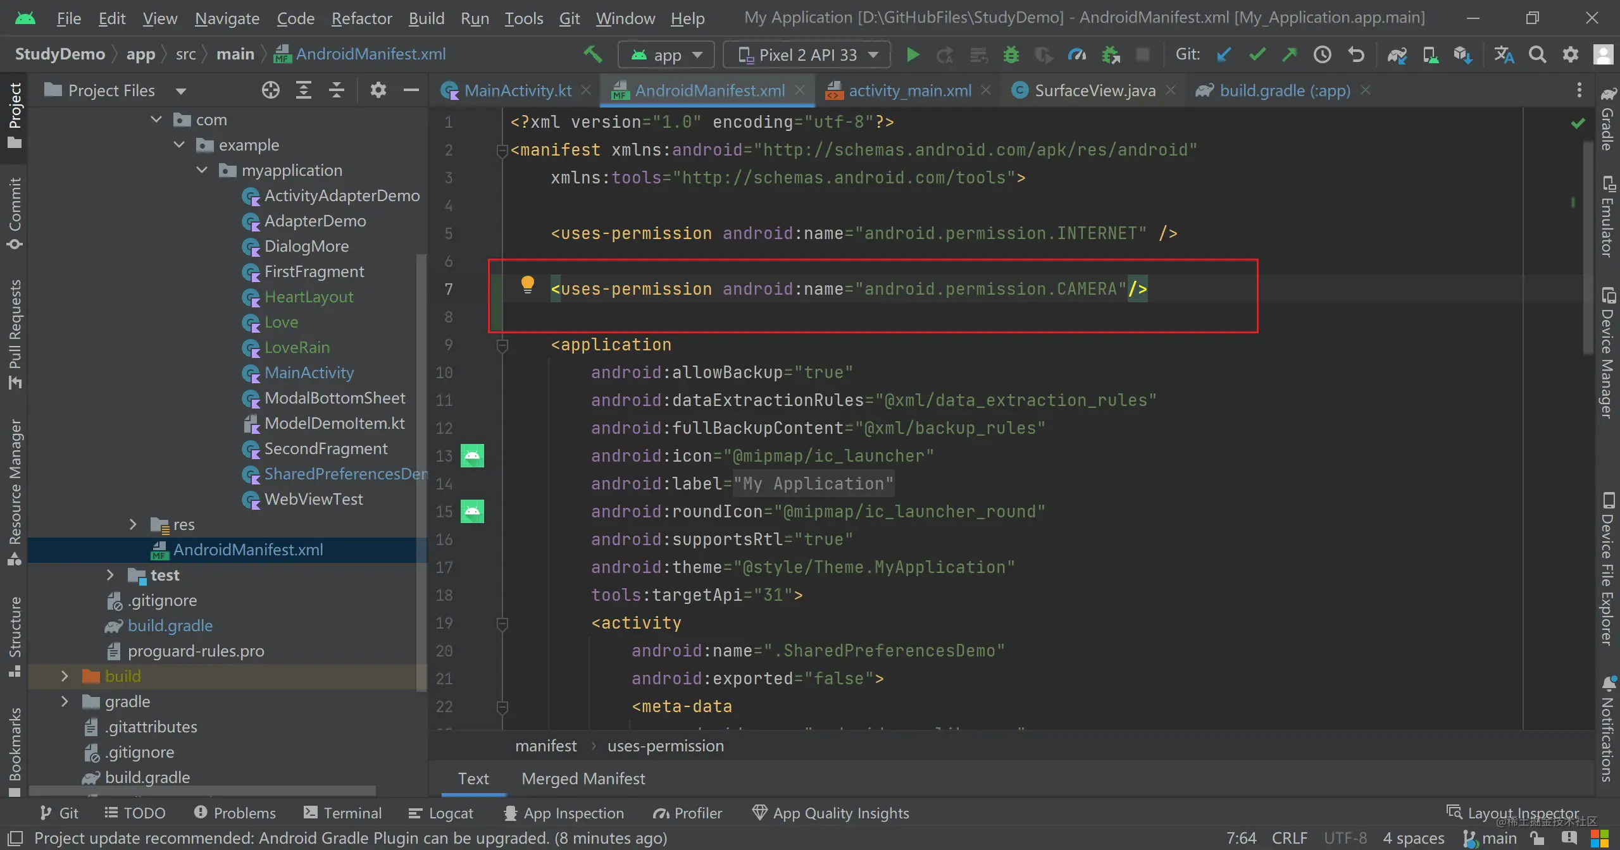Run the app with green play button

[x=913, y=55]
